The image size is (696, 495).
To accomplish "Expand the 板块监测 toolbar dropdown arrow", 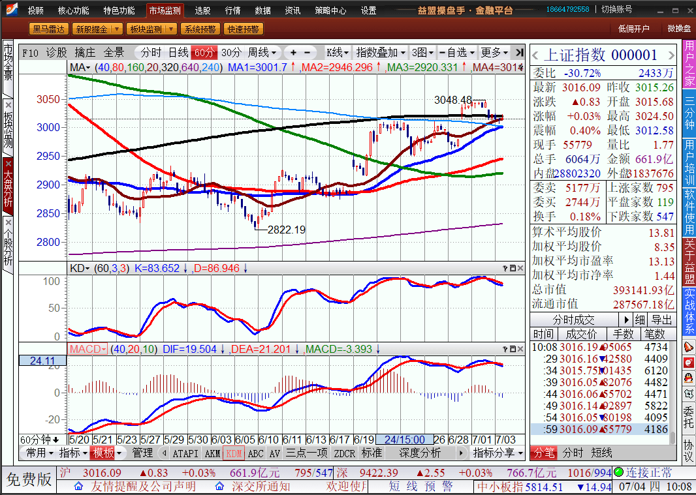I will pos(171,29).
